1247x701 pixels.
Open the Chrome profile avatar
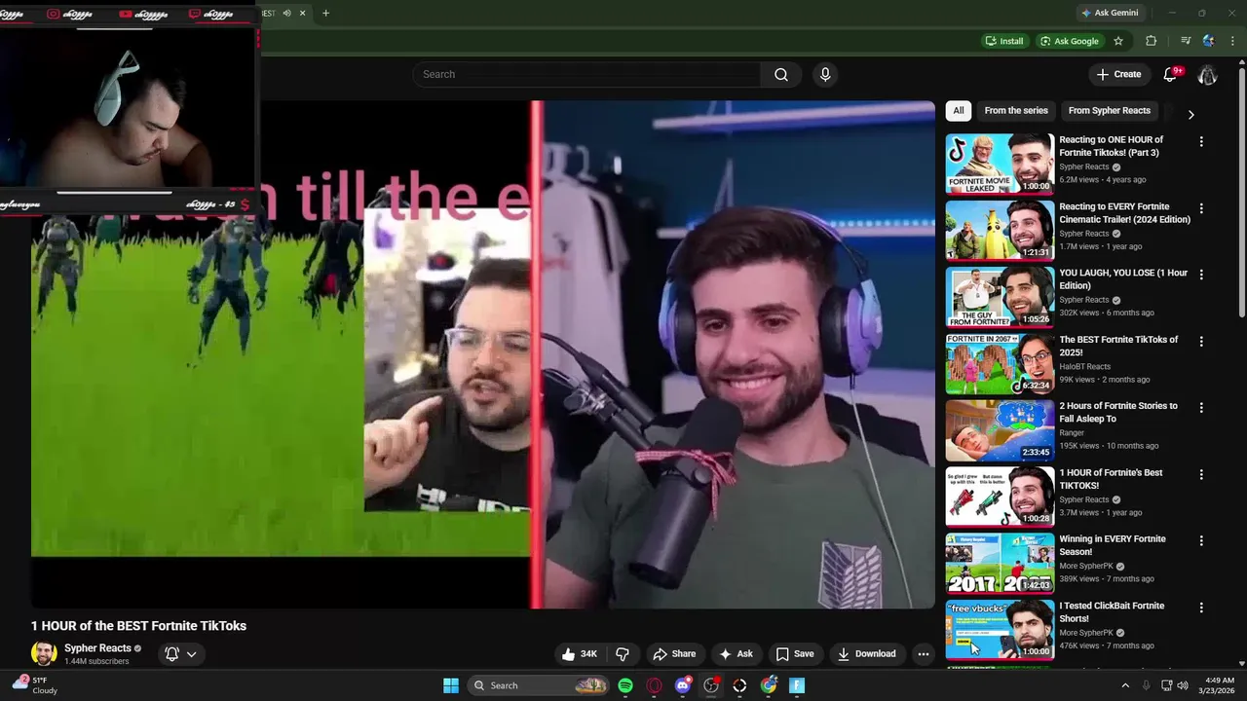(1208, 41)
